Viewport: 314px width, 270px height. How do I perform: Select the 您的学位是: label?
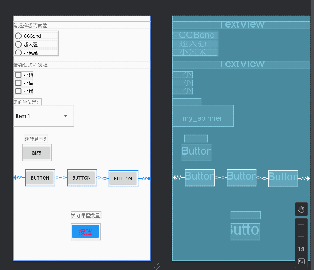(28, 102)
